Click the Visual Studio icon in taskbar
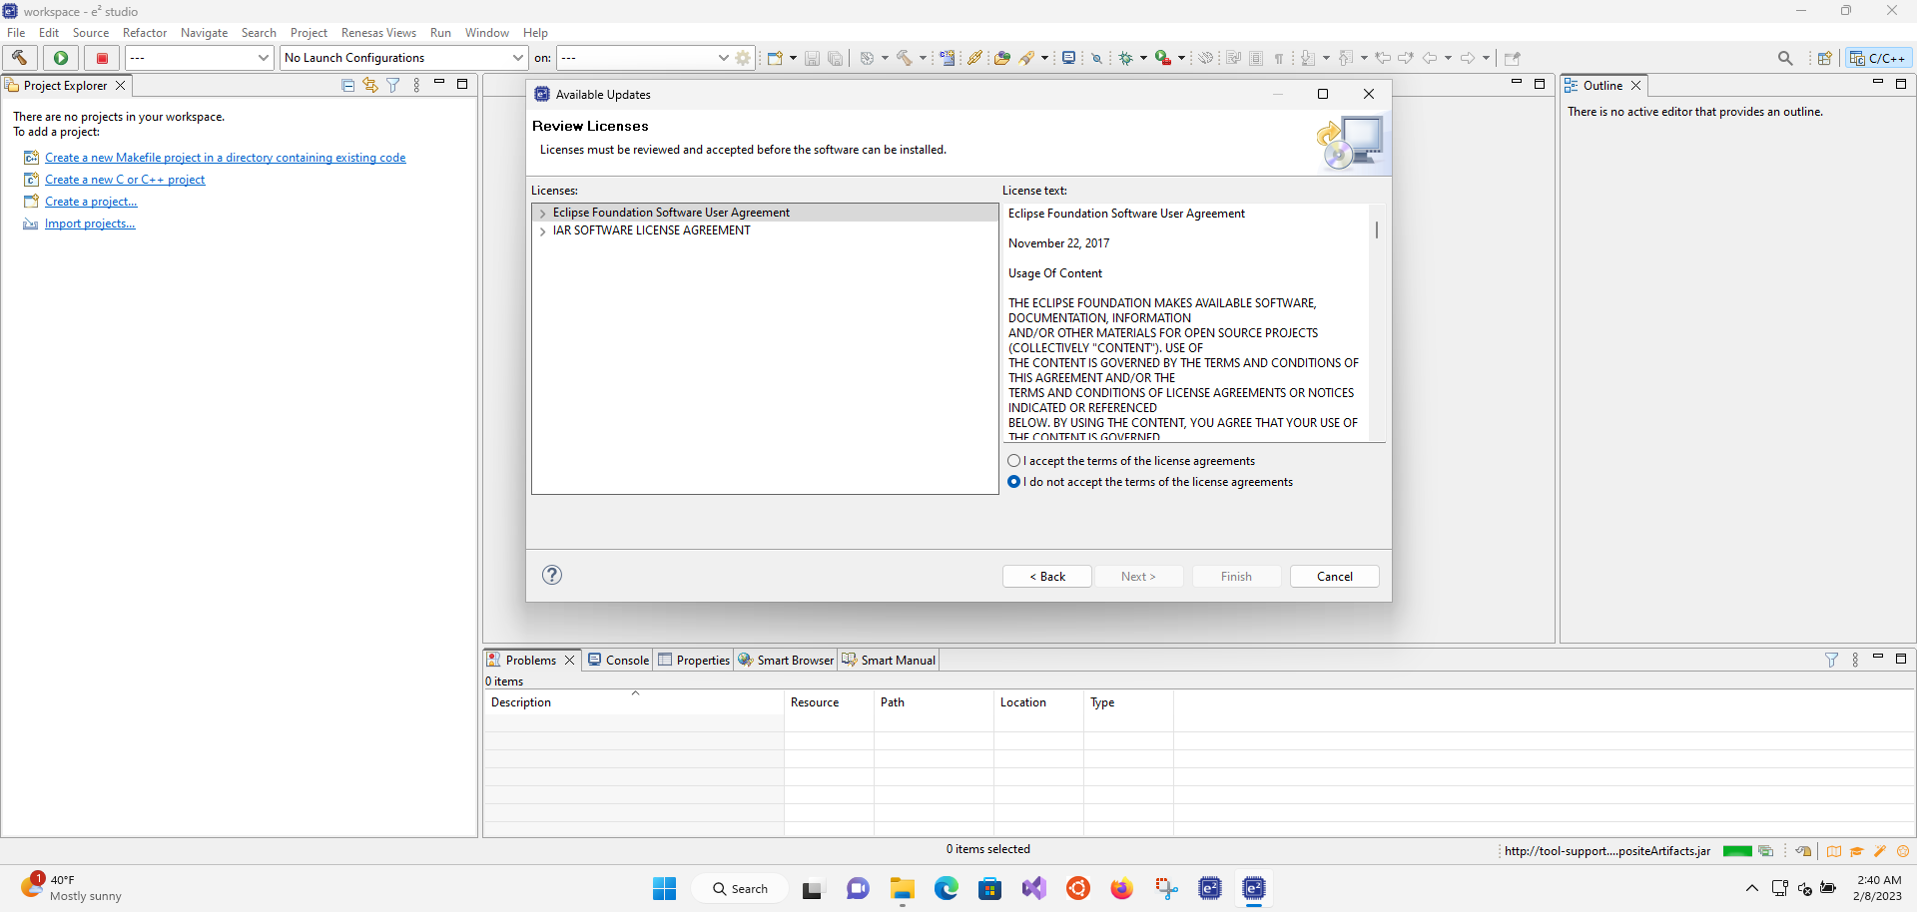The height and width of the screenshot is (912, 1917). click(x=1034, y=888)
